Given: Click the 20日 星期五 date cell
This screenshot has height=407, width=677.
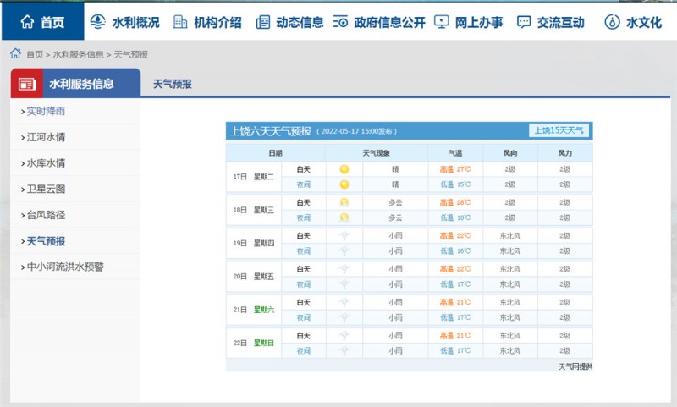Looking at the screenshot, I should point(254,276).
